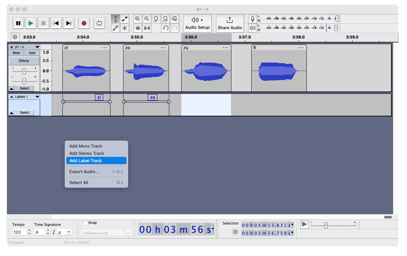Image resolution: width=407 pixels, height=256 pixels.
Task: Select the Multi-tool asterisk icon
Action: point(124,28)
